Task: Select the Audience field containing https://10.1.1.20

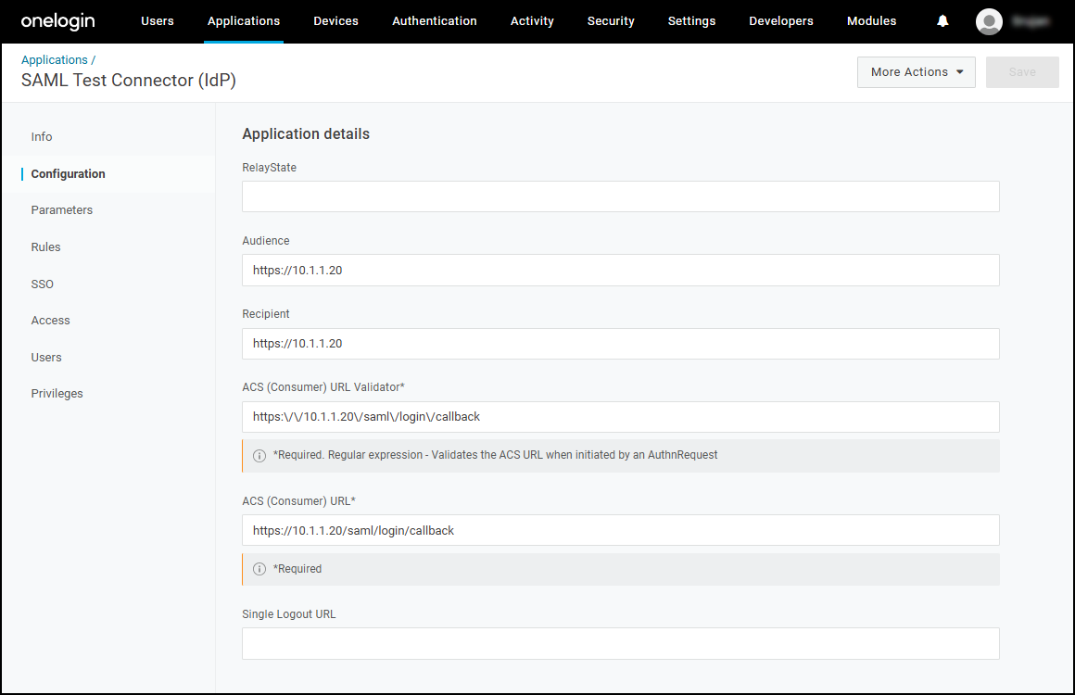Action: 620,270
